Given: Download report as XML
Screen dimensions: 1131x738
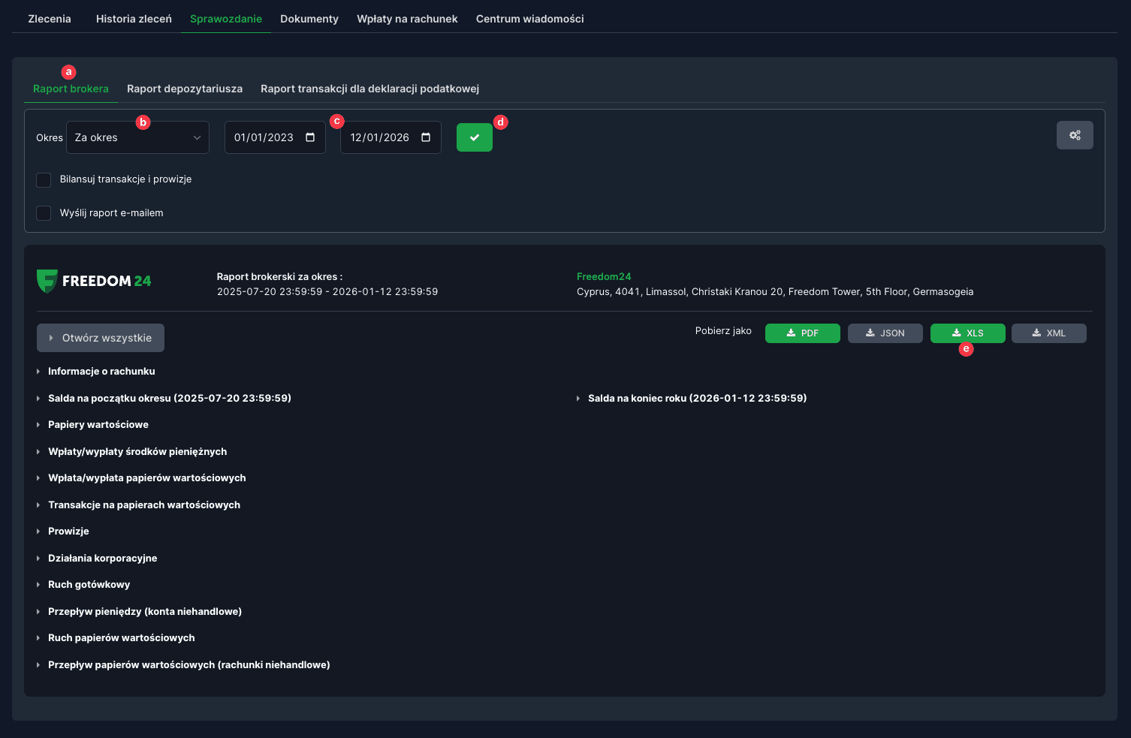Looking at the screenshot, I should pyautogui.click(x=1048, y=333).
